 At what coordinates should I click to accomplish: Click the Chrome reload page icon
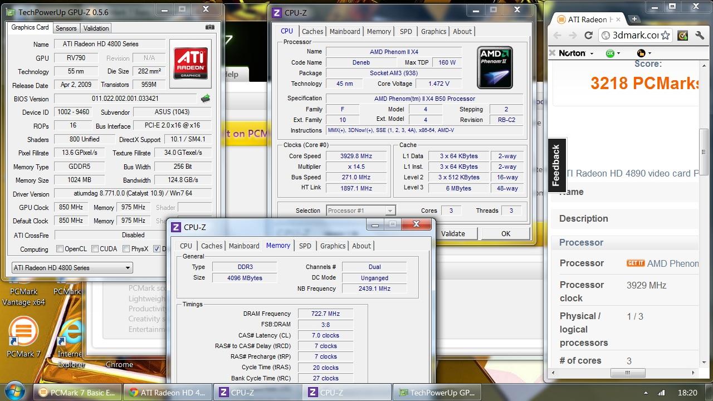click(x=588, y=35)
